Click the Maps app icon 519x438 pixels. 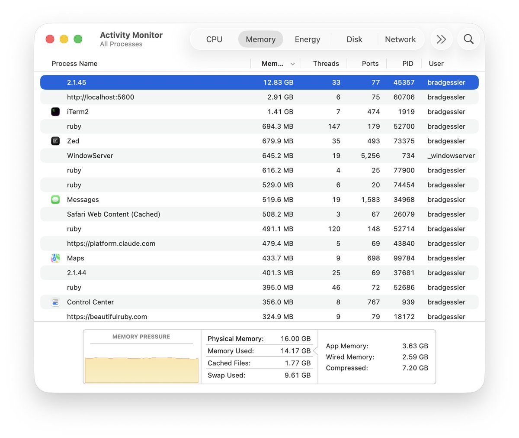point(55,258)
